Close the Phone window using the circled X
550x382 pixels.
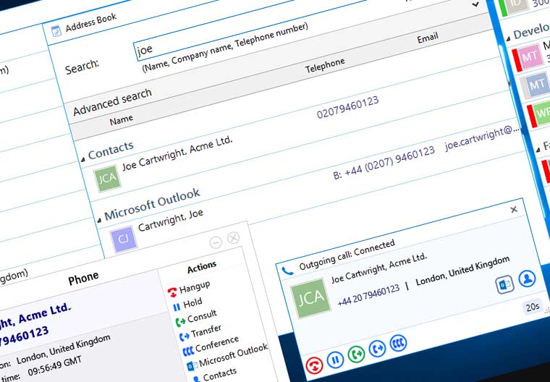pyautogui.click(x=233, y=238)
